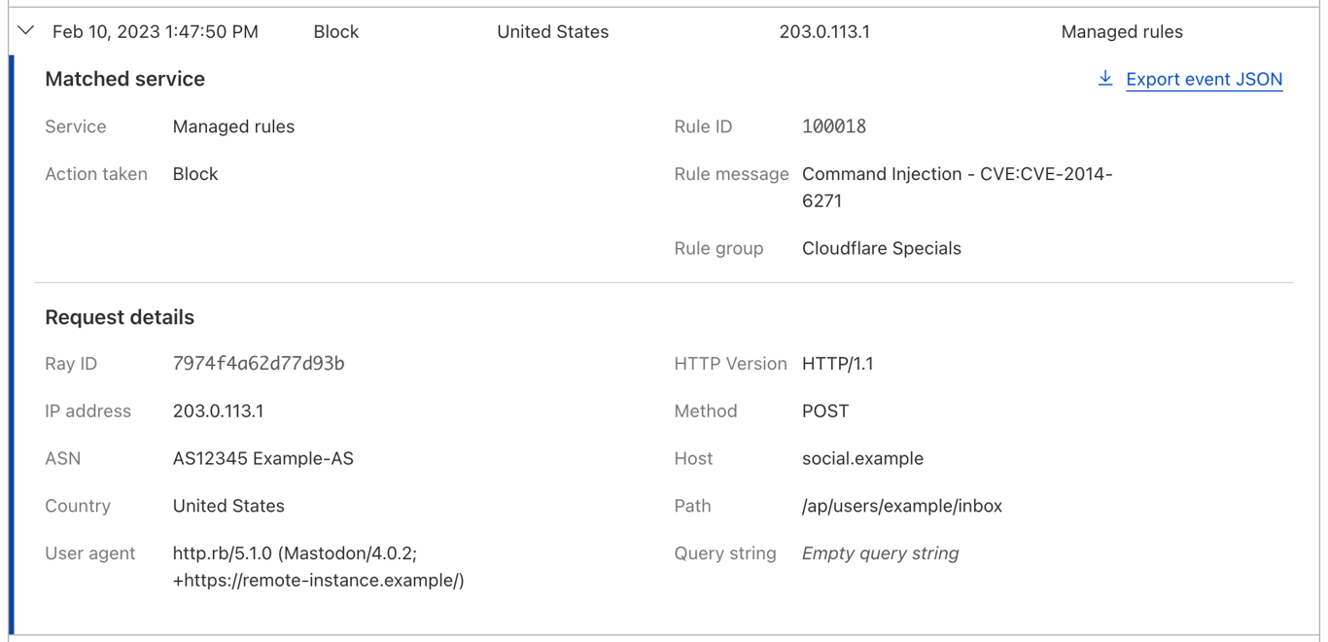Select the POST method value
This screenshot has height=642, width=1328.
point(824,411)
